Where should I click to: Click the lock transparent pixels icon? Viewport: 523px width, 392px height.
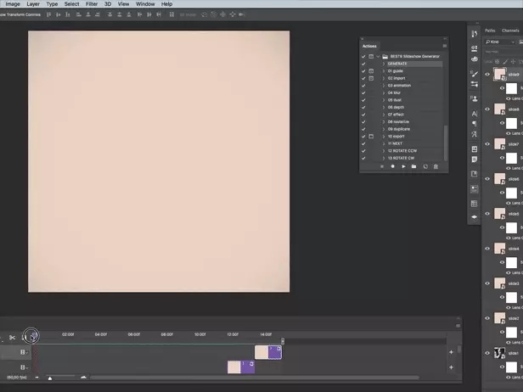point(497,62)
